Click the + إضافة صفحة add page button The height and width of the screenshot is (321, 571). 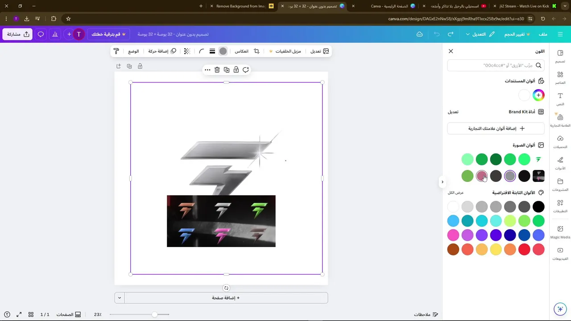pos(226,298)
